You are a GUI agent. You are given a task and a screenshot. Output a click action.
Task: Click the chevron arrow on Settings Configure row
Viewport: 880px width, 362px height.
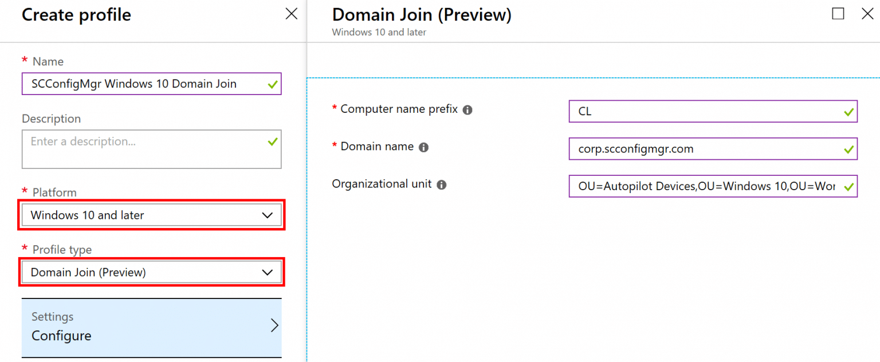(x=274, y=324)
